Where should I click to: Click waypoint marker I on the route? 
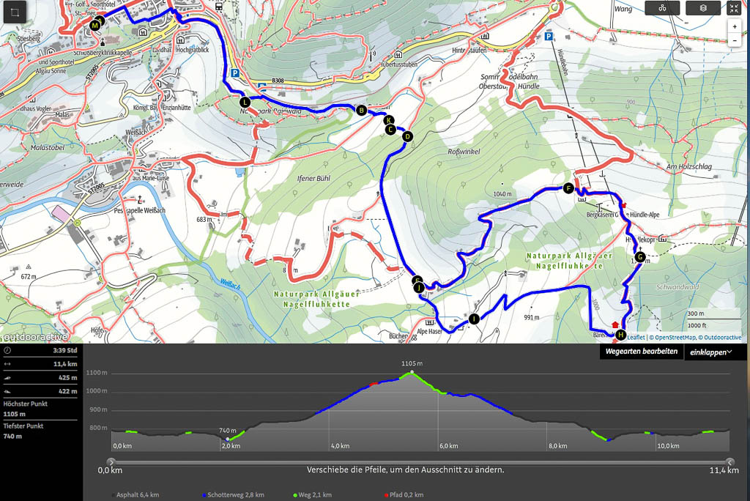tap(475, 319)
